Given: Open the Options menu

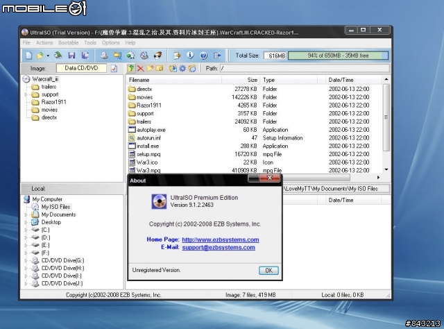Looking at the screenshot, I should coord(111,43).
